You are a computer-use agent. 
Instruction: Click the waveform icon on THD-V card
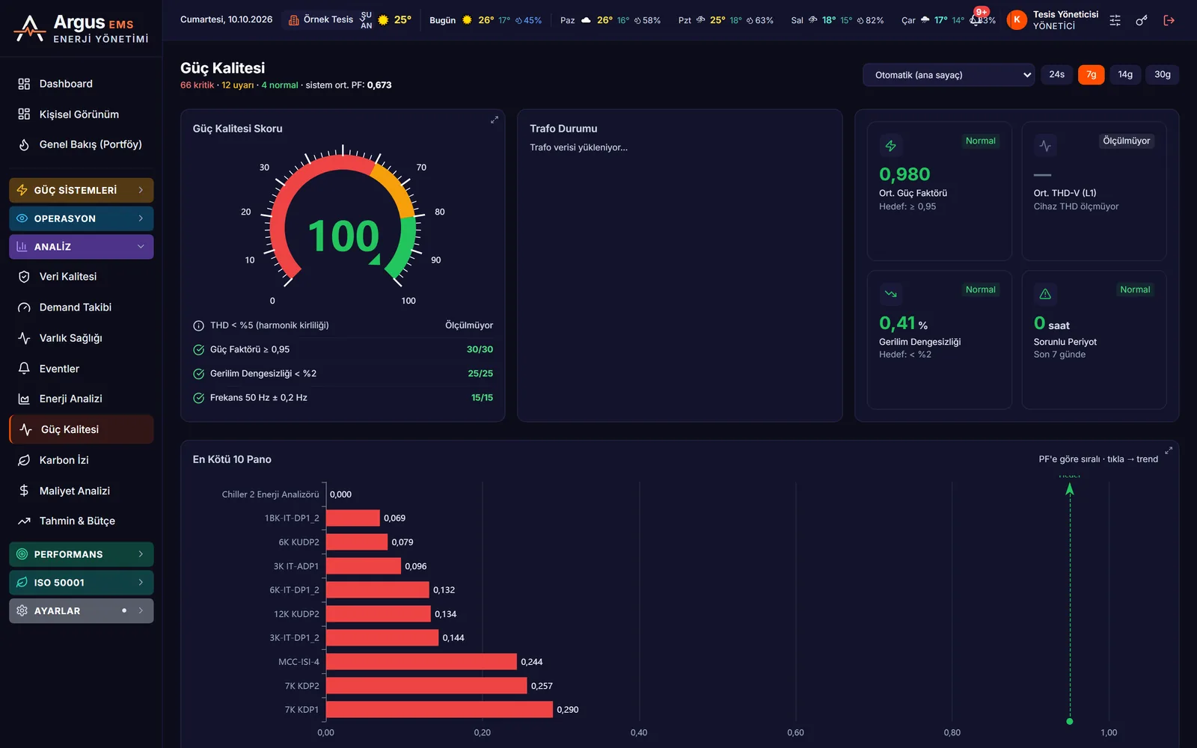(x=1045, y=146)
